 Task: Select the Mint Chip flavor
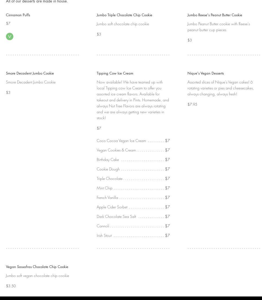[105, 188]
